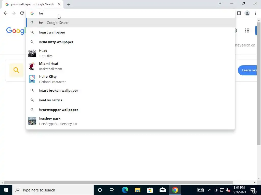This screenshot has height=195, width=261.
Task: Reload the current page
Action: tap(22, 13)
